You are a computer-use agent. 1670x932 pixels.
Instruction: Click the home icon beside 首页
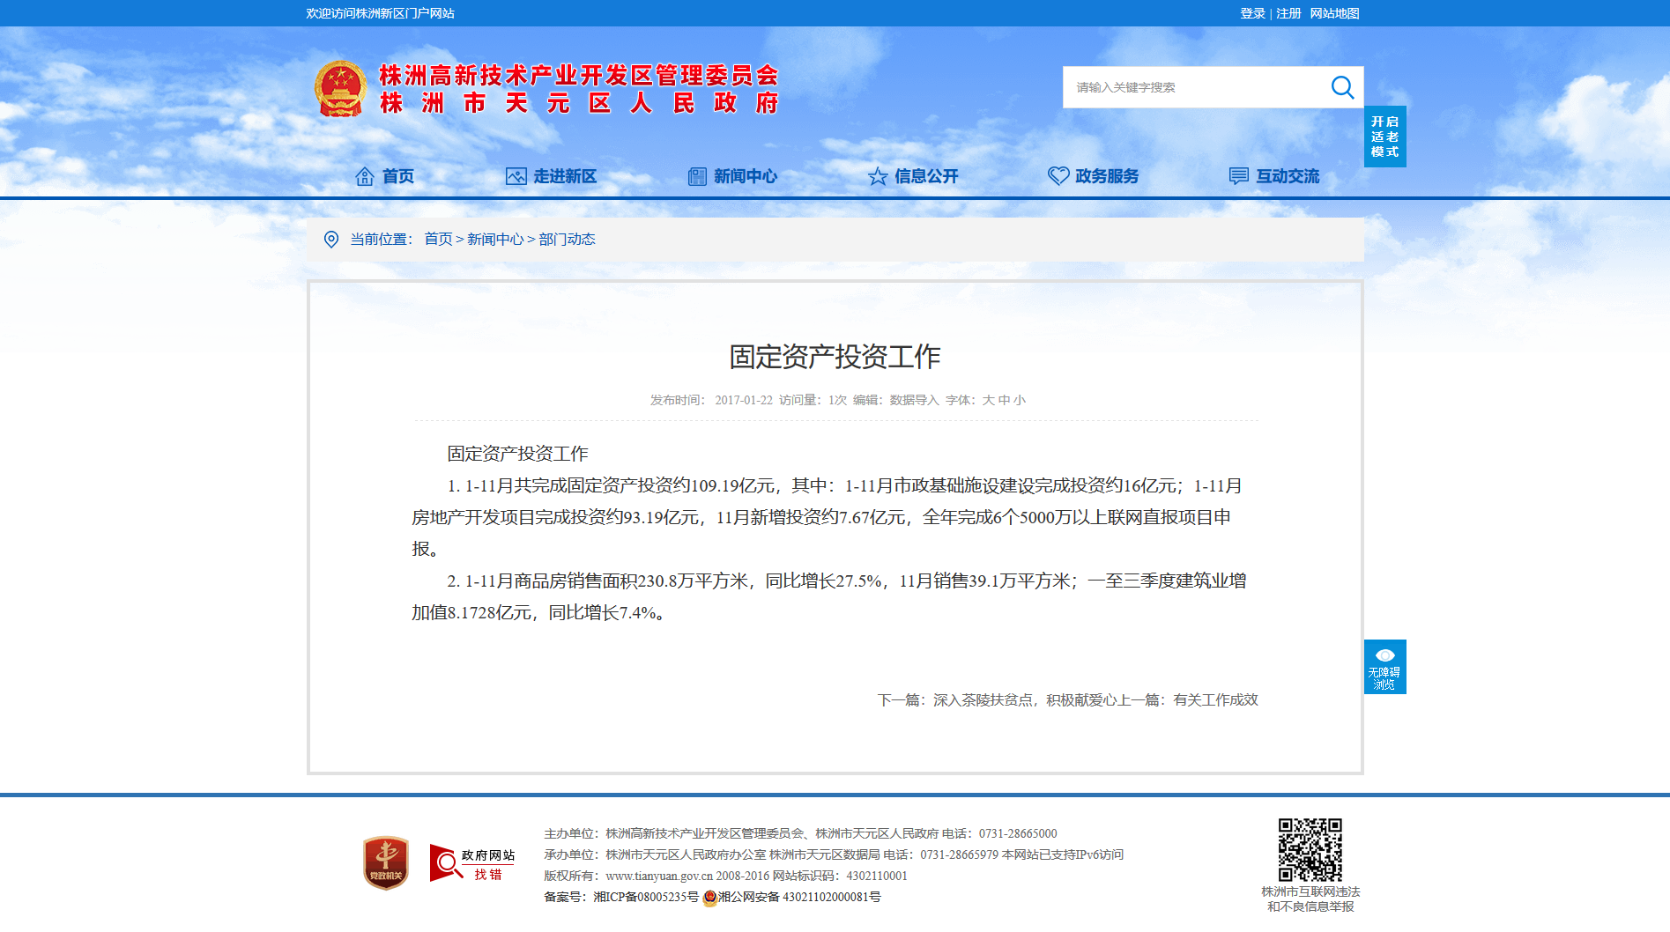point(364,176)
